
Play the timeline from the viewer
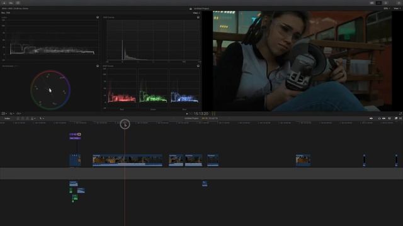tap(187, 114)
